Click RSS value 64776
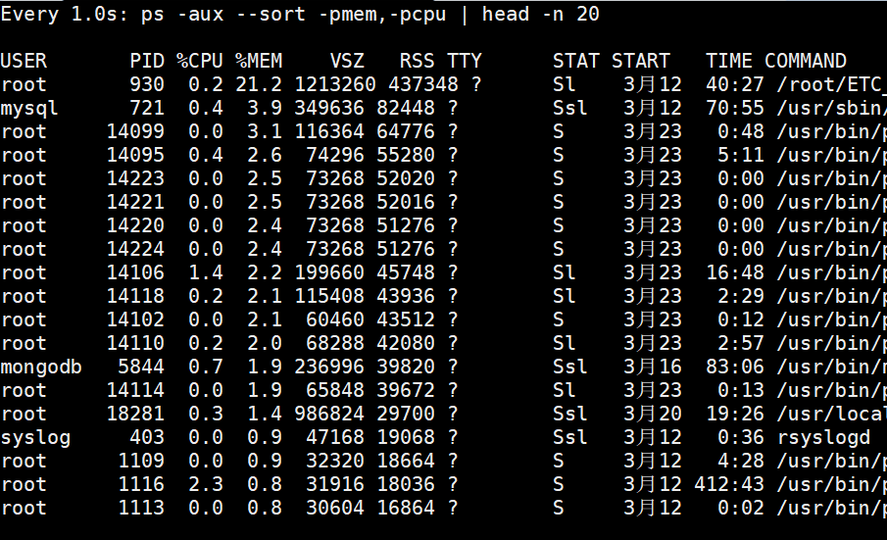887x540 pixels. click(x=406, y=131)
